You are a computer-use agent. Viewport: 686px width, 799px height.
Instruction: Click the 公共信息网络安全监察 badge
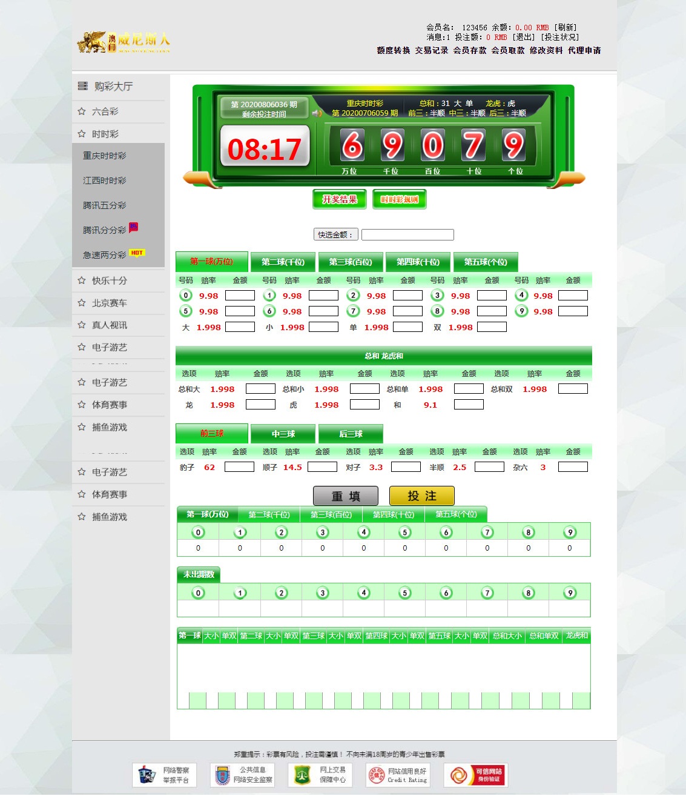[242, 775]
